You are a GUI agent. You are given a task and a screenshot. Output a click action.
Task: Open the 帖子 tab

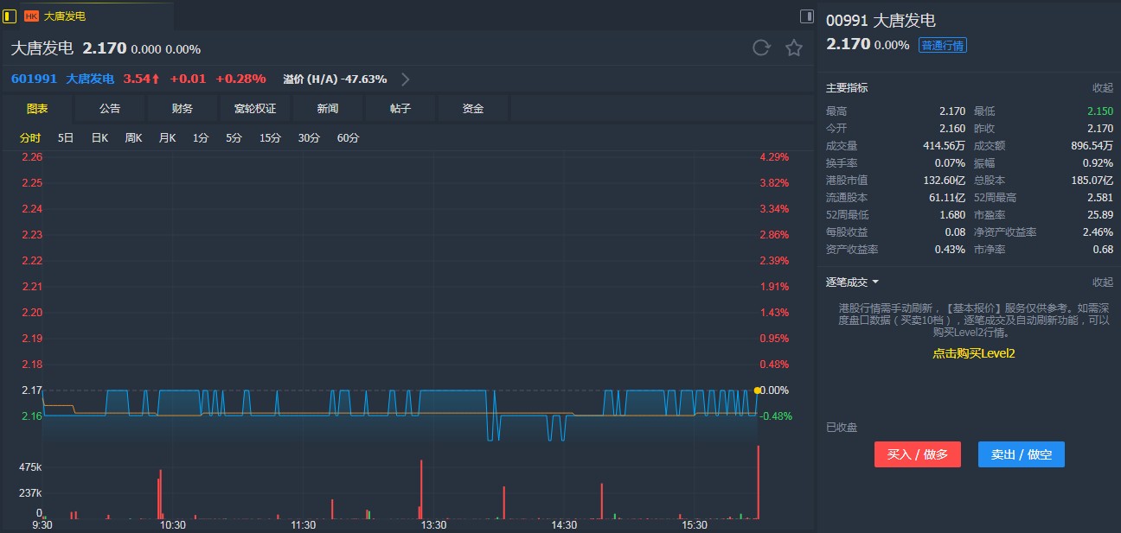(400, 109)
